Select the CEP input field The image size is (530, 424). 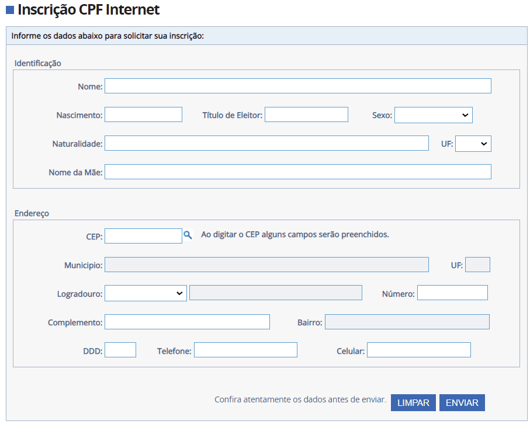tap(143, 235)
